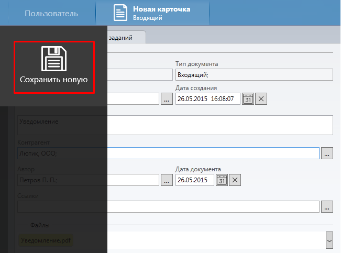Open calendar picker for Дата документа

[222, 180]
